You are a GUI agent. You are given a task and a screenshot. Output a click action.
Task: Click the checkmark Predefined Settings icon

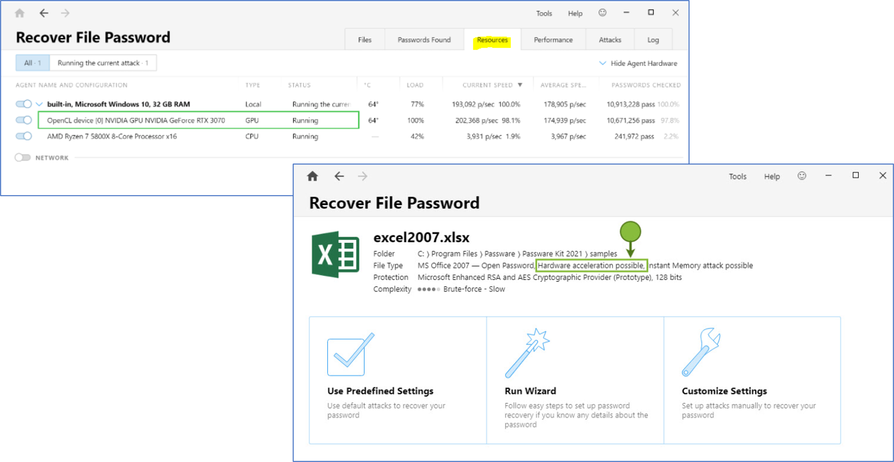(350, 354)
